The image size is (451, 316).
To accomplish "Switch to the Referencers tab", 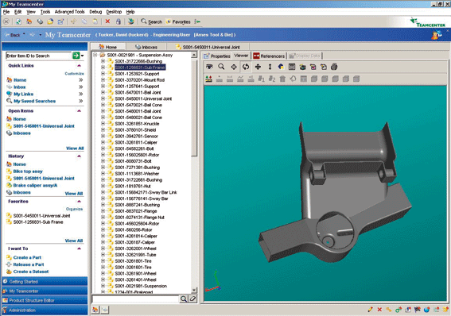I will point(269,56).
